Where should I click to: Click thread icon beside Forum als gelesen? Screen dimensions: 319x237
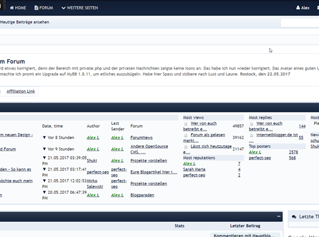[185, 136]
